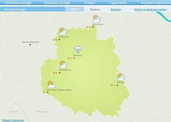Open the Умовні позначки legend link

13,120
